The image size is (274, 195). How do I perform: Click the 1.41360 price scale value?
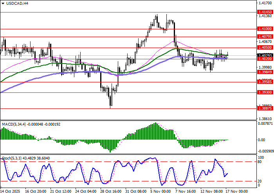(265, 16)
